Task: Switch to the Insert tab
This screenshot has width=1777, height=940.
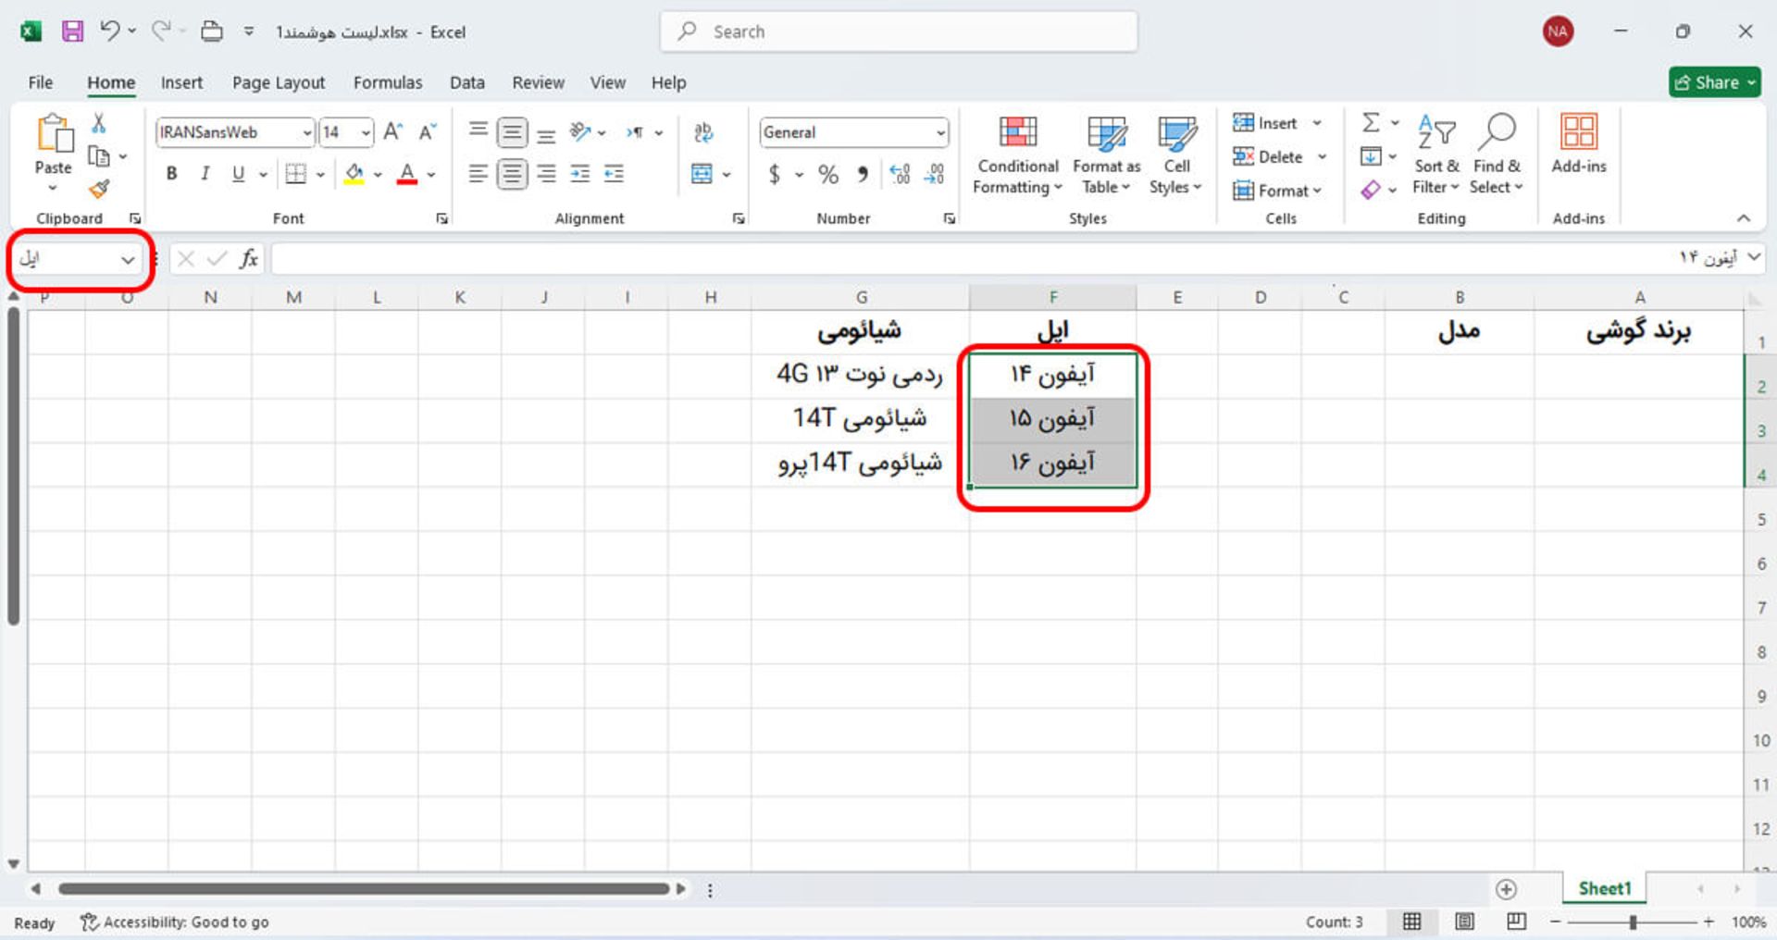Action: (181, 82)
